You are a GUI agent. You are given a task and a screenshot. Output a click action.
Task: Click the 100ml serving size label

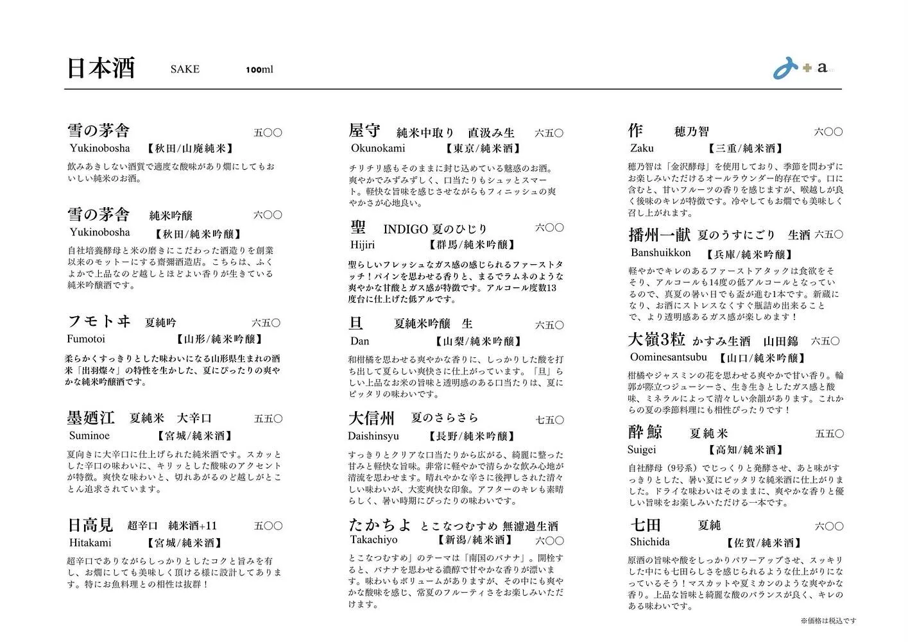(259, 69)
